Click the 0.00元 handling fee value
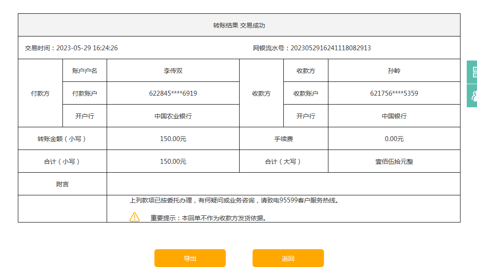The width and height of the screenshot is (477, 267). [x=394, y=139]
